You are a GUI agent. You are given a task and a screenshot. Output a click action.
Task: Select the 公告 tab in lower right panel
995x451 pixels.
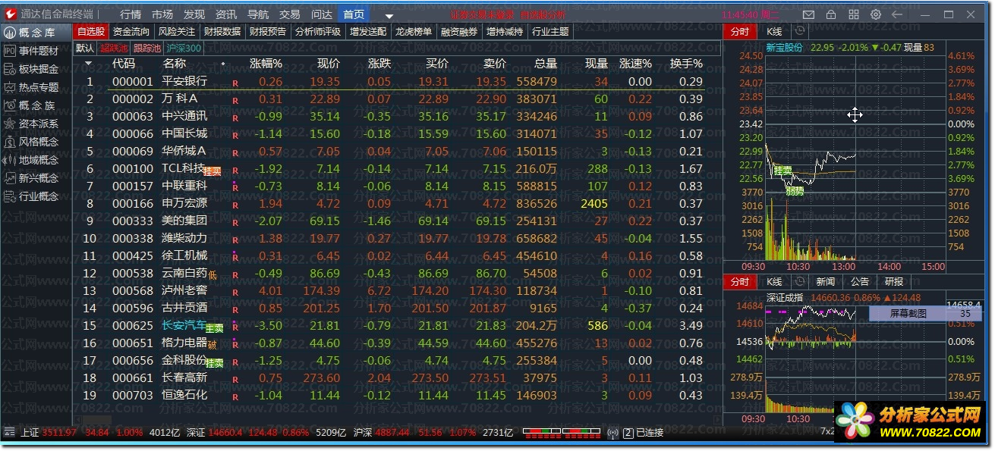pos(860,281)
